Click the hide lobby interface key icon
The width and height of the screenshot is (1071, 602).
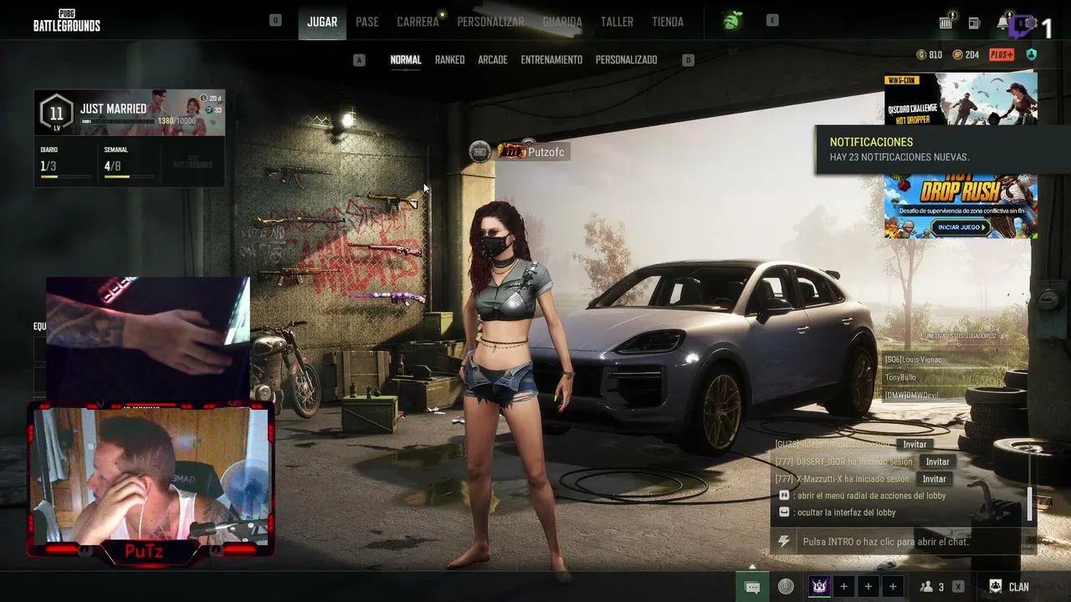(784, 513)
